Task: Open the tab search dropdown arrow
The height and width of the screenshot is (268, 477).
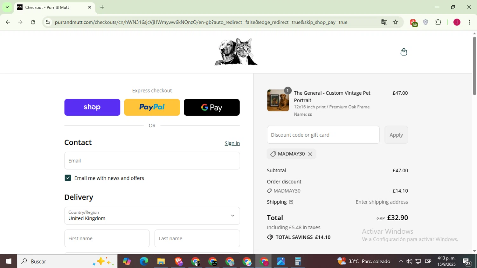Action: [7, 7]
